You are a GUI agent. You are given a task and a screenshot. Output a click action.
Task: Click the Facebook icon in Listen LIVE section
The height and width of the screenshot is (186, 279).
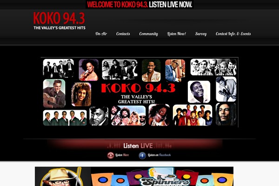(142, 155)
